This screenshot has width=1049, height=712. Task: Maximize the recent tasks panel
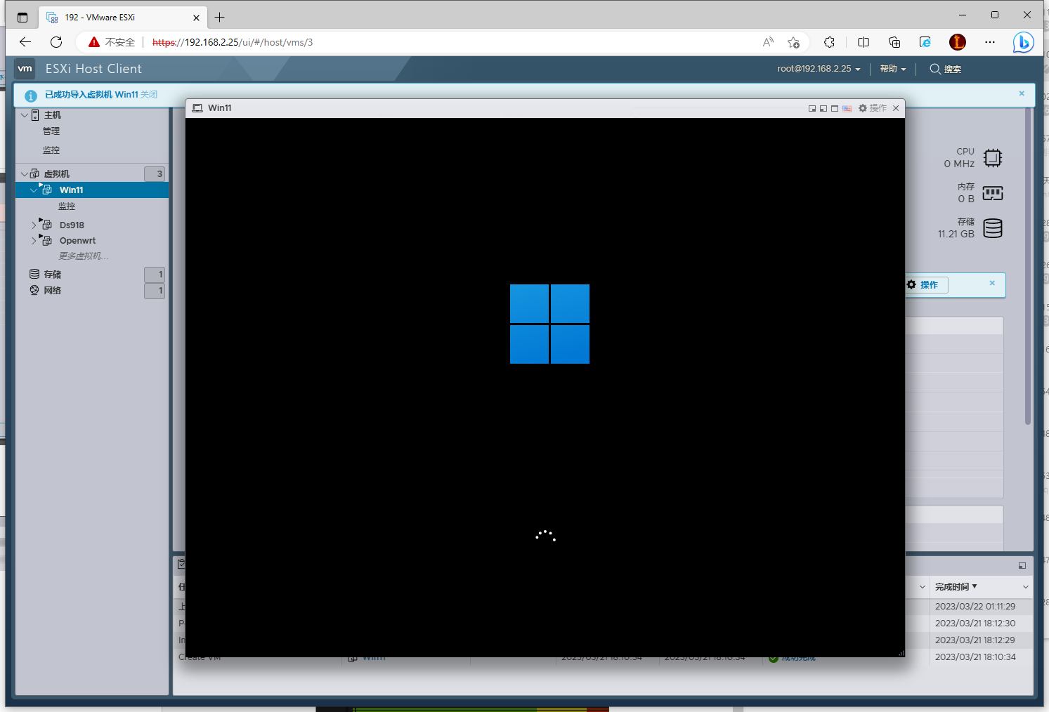pyautogui.click(x=1022, y=565)
